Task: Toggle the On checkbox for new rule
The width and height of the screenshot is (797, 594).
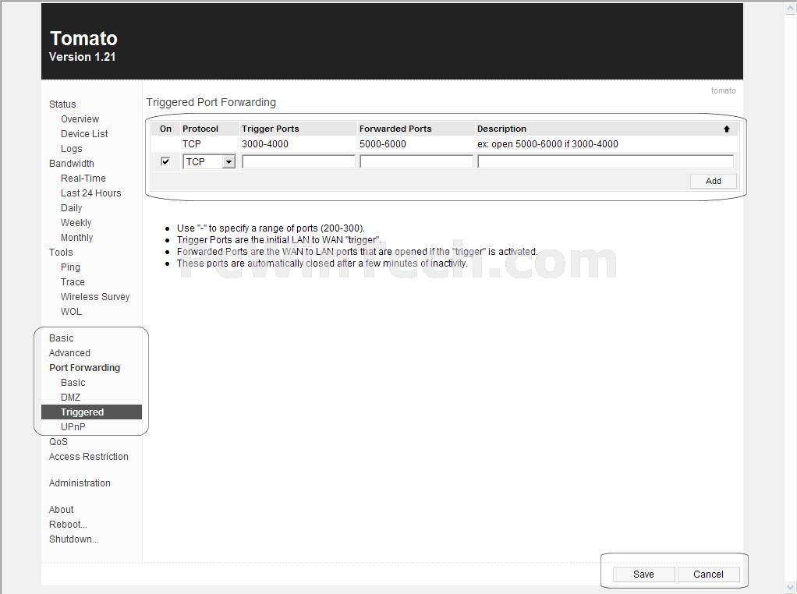Action: coord(165,161)
